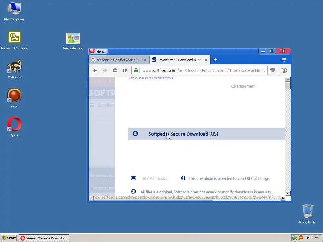Click the vertical scrollbar down arrow
Viewport: 323px width, 242px height.
(288, 193)
